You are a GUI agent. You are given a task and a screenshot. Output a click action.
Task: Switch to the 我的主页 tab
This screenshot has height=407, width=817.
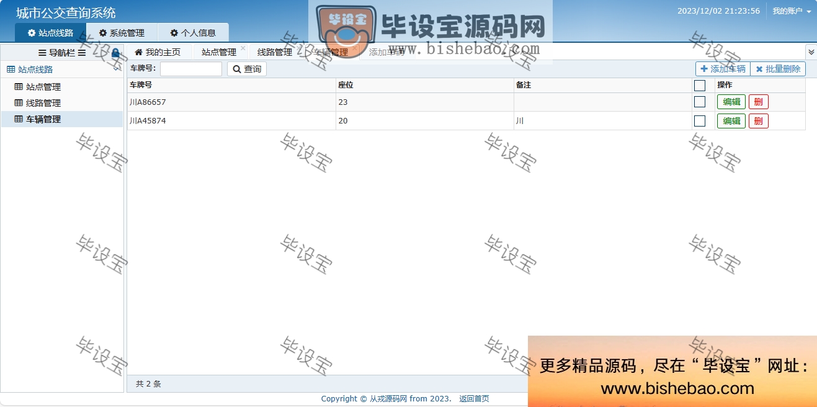(158, 52)
